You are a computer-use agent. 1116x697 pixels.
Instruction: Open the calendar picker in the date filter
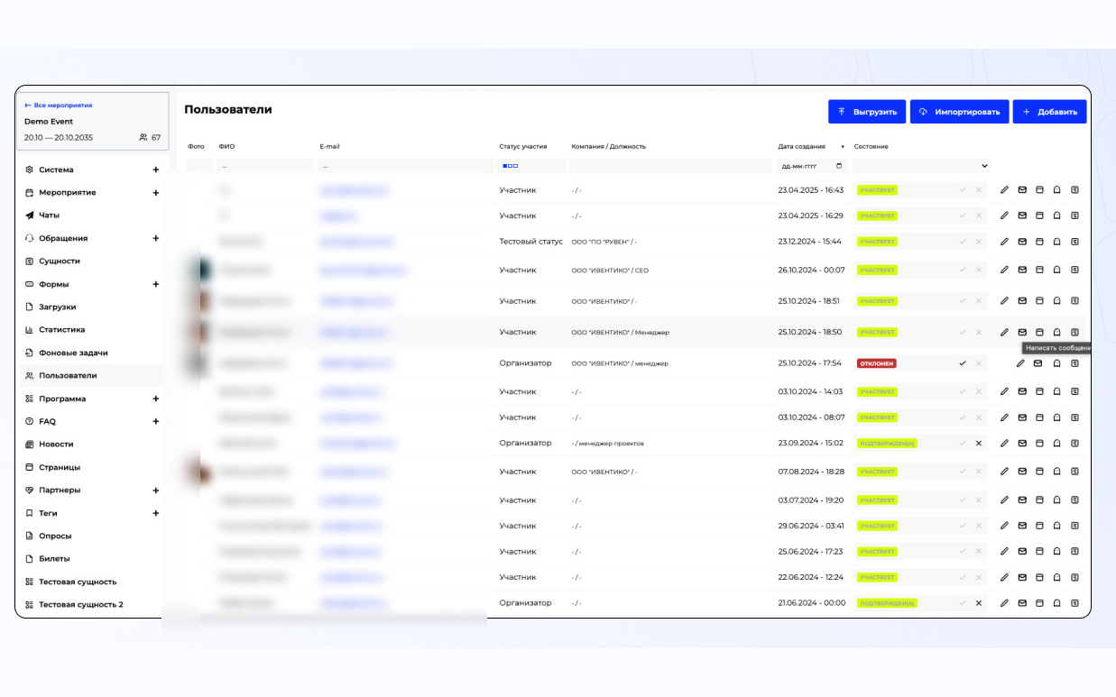point(840,166)
